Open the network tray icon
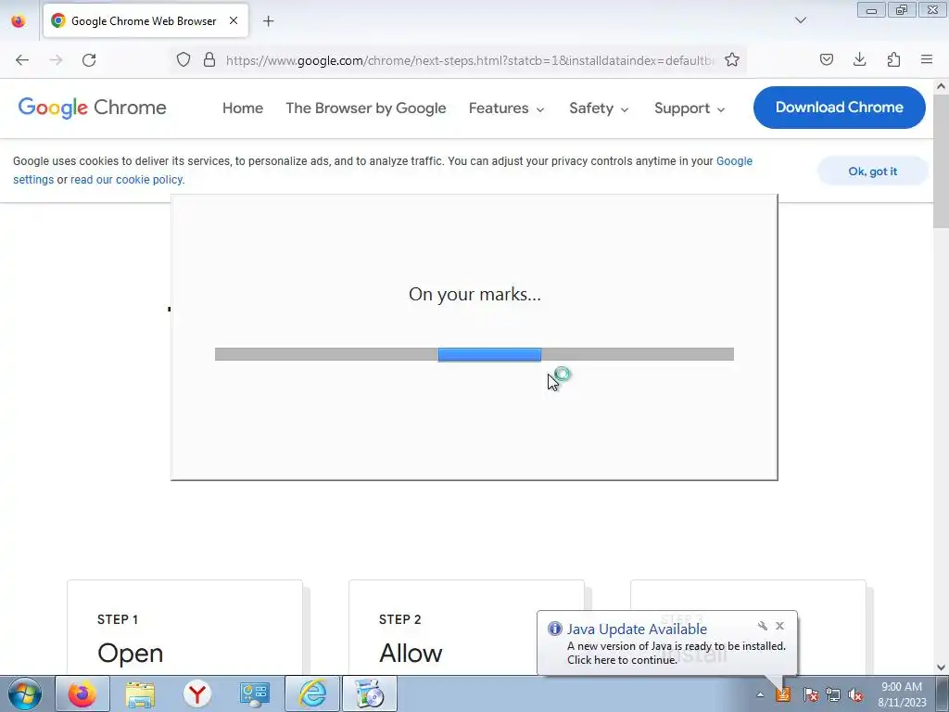This screenshot has width=949, height=712. coord(833,694)
